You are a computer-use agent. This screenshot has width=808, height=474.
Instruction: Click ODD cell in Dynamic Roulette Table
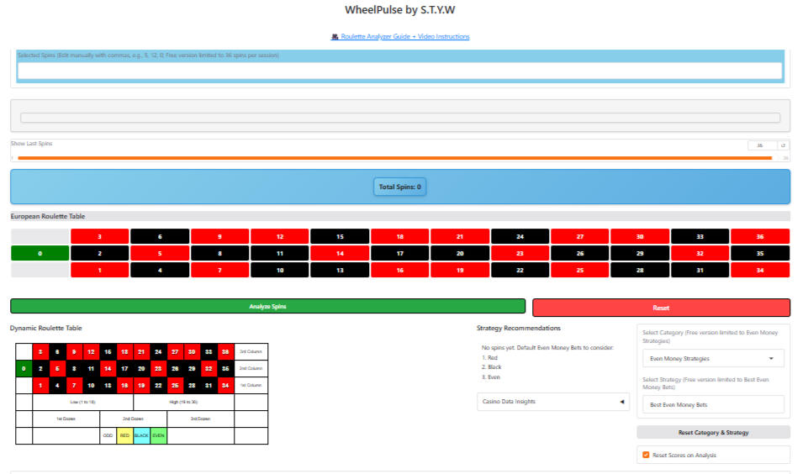click(108, 435)
